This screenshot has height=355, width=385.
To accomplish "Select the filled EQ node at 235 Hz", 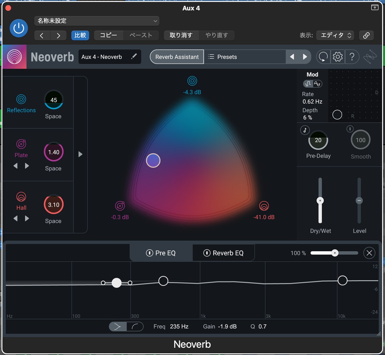I will [116, 283].
